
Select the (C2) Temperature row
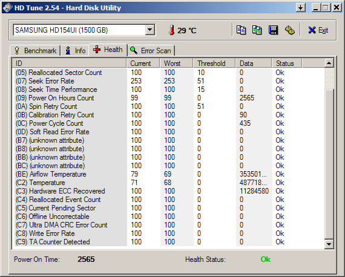[x=168, y=183]
